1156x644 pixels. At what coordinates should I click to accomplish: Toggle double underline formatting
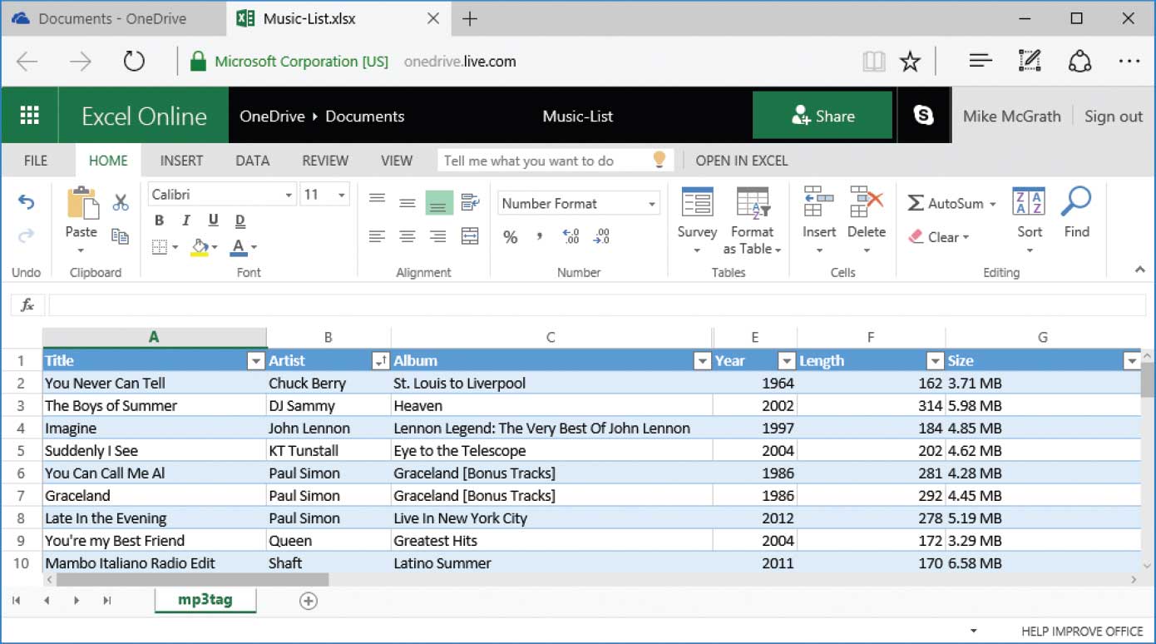tap(240, 220)
